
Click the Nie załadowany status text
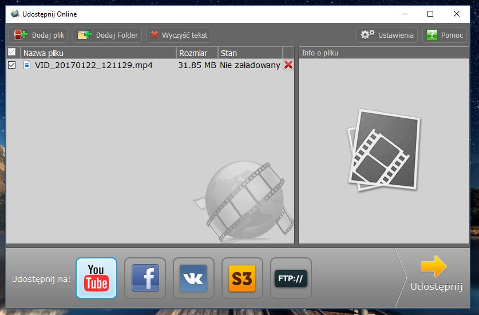(x=250, y=65)
